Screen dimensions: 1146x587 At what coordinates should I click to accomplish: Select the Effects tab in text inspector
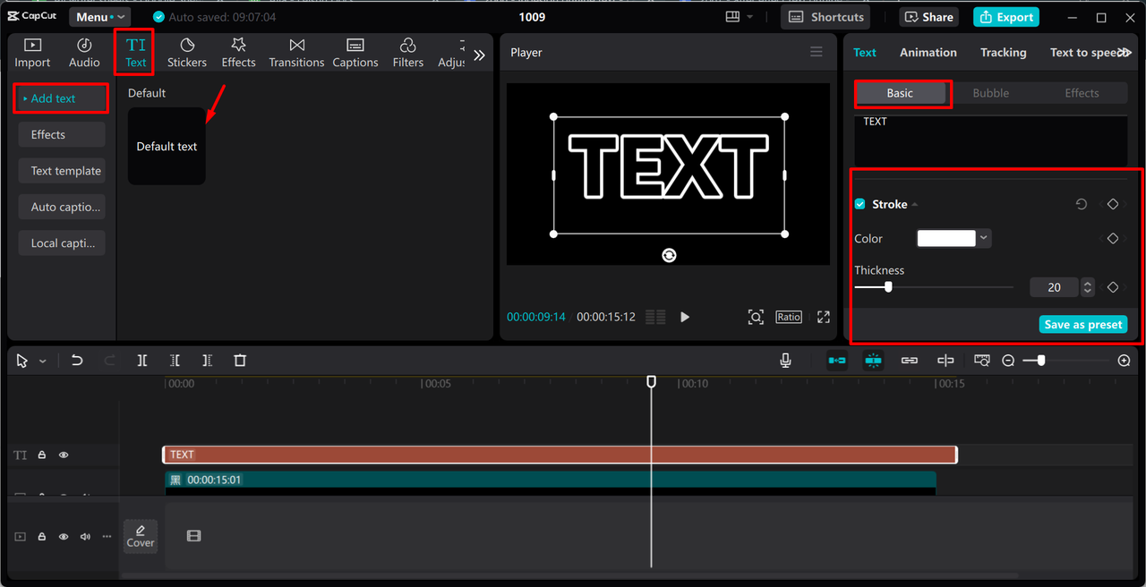pyautogui.click(x=1082, y=93)
